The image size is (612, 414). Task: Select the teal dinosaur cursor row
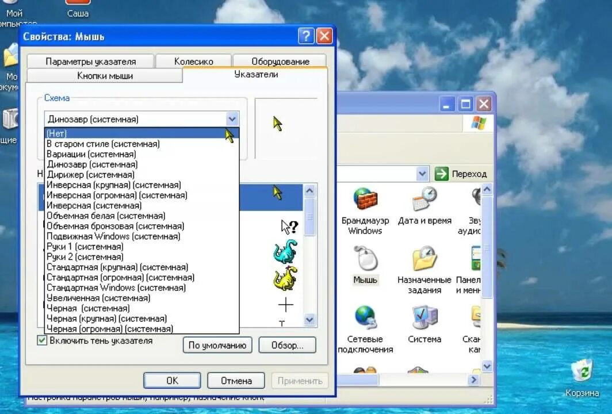[x=285, y=251]
